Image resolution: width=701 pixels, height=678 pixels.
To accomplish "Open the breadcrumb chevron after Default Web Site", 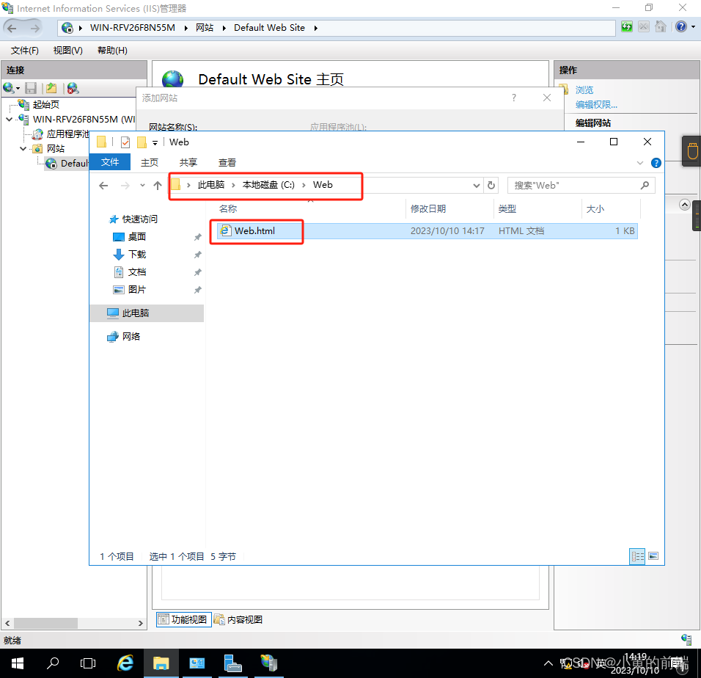I will click(315, 27).
